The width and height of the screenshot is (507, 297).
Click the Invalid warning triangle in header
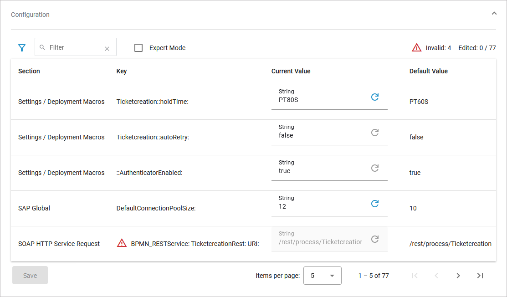[416, 47]
